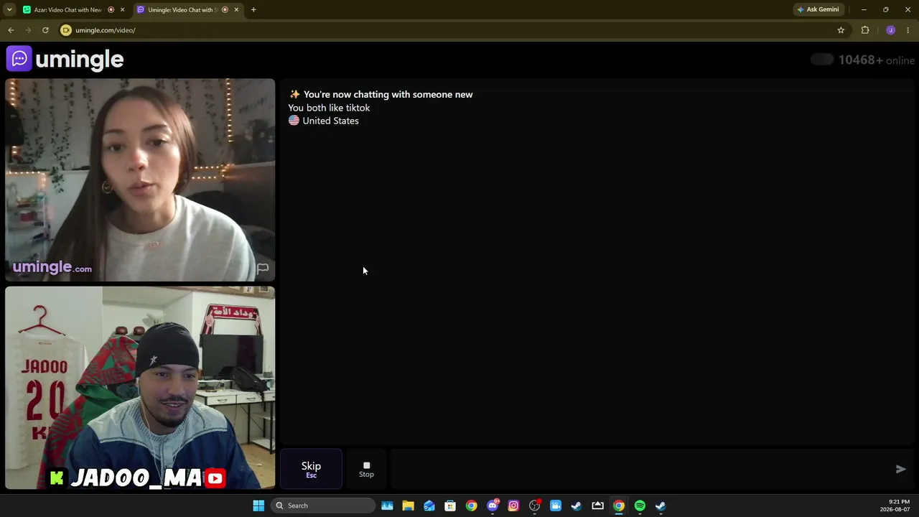Click the recording indicator on the Umingle tab
Viewport: 919px width, 517px height.
pos(225,10)
